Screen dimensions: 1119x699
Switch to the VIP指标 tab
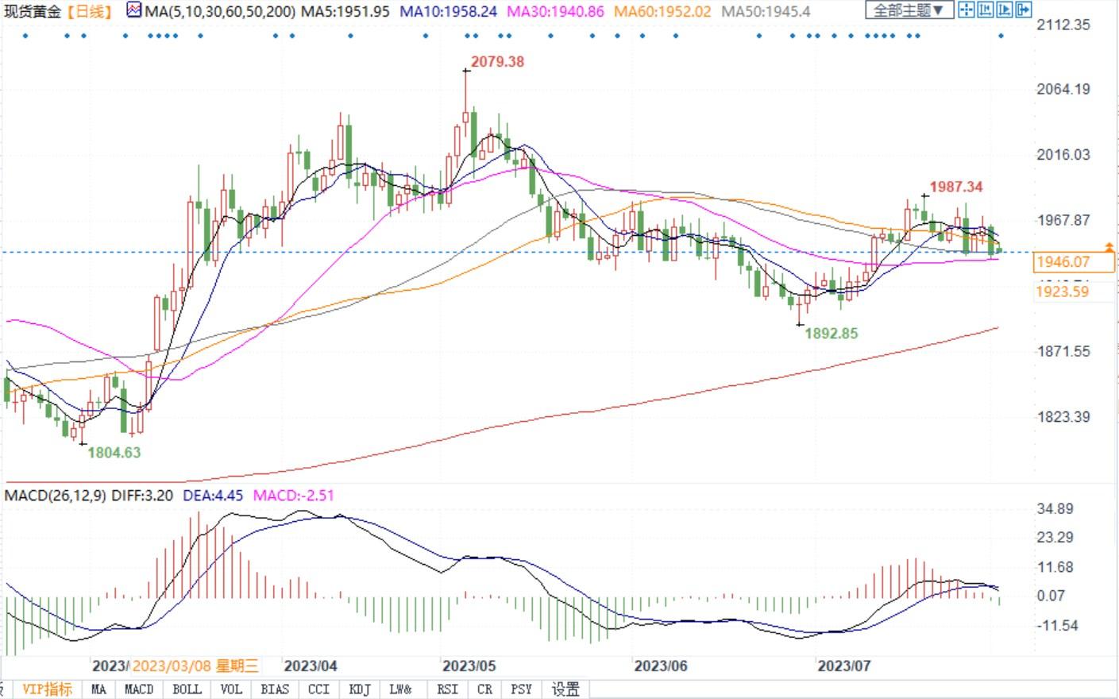point(47,689)
